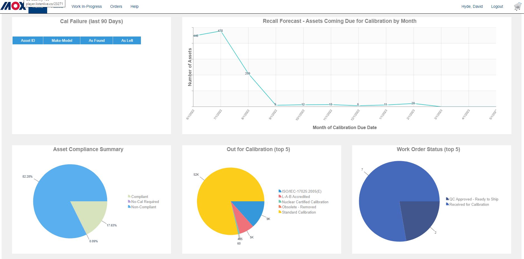Click the ISO/IEC-17025:2005(E) legend marker

[280, 191]
